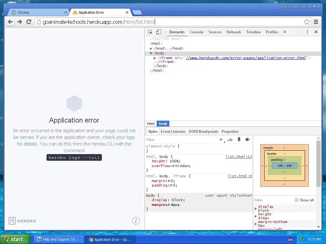Follow the "check your logs for details" link

pyautogui.click(x=118, y=137)
